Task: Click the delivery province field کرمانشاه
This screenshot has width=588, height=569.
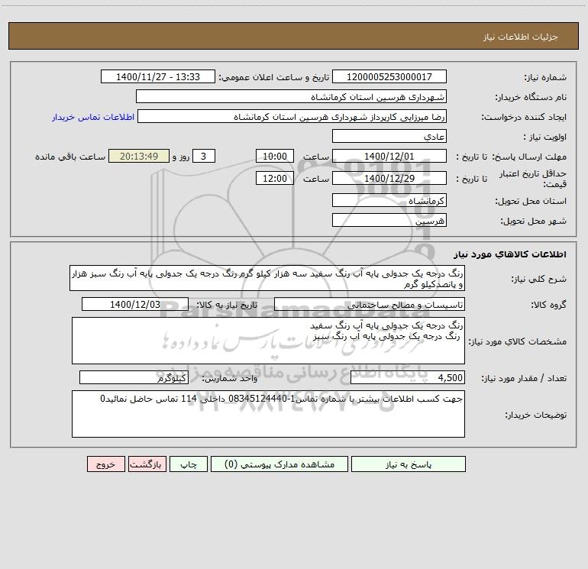Action: 389,200
